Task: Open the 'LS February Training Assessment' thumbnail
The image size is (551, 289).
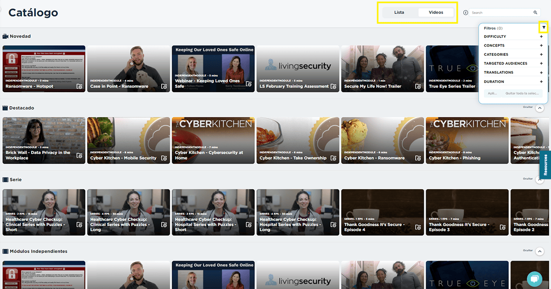Action: [298, 69]
